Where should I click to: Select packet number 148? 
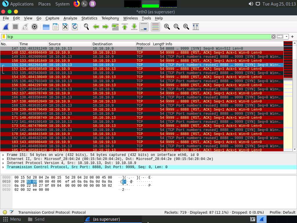pos(142,53)
